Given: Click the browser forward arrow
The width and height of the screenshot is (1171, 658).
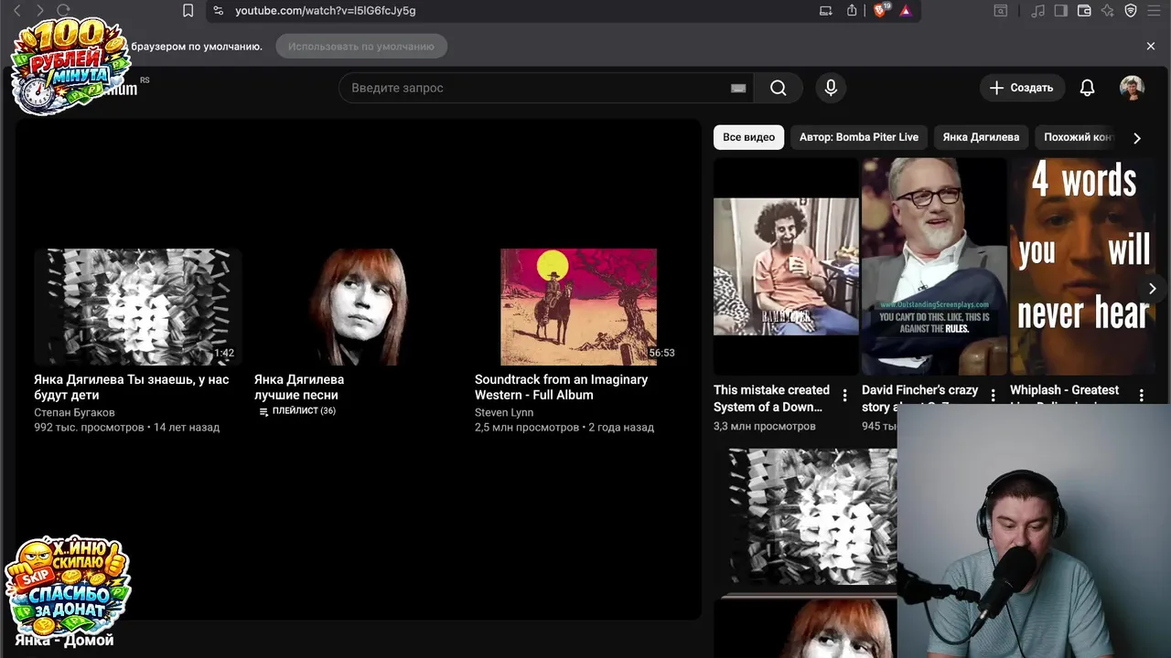Looking at the screenshot, I should [x=39, y=11].
